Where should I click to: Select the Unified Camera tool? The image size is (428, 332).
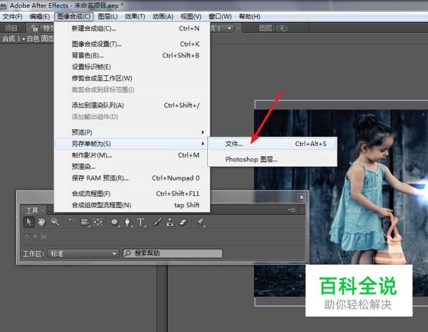(x=85, y=223)
